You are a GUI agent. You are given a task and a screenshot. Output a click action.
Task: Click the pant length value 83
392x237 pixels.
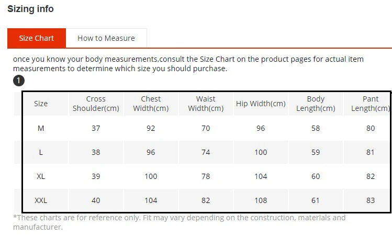pyautogui.click(x=371, y=200)
